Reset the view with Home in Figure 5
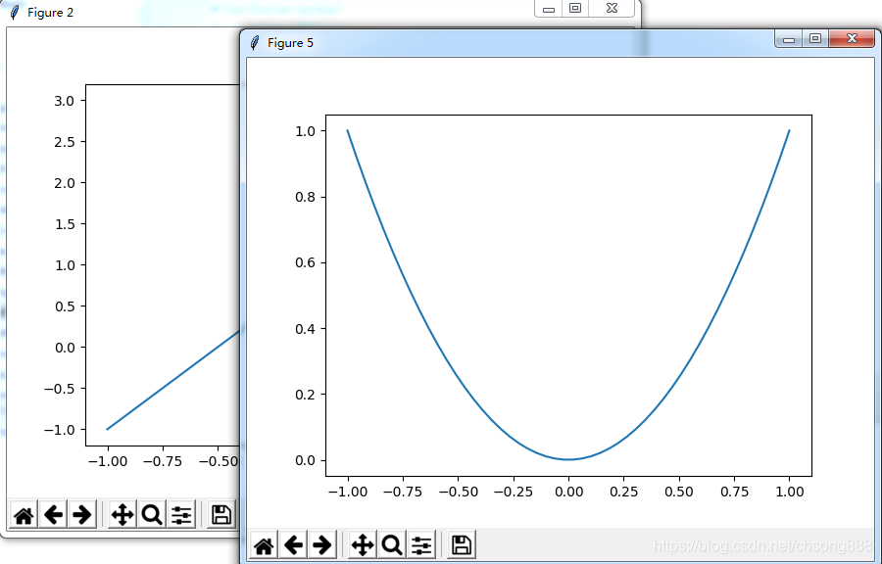The width and height of the screenshot is (882, 564). point(264,544)
